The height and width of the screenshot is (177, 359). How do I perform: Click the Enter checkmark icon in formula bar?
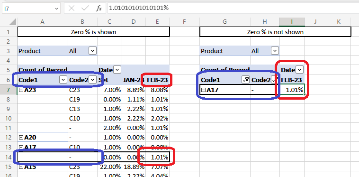click(85, 8)
